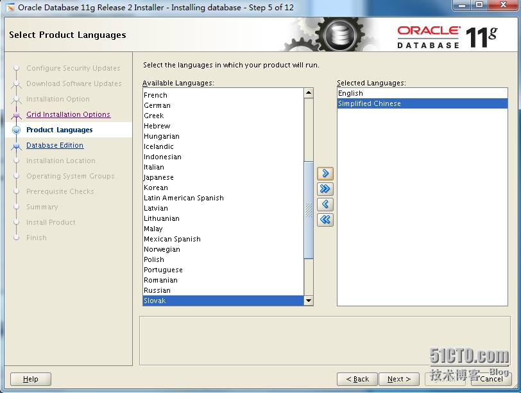Viewport: 521px width, 393px height.
Task: Click scrollbar up arrow in Available Languages
Action: point(309,93)
